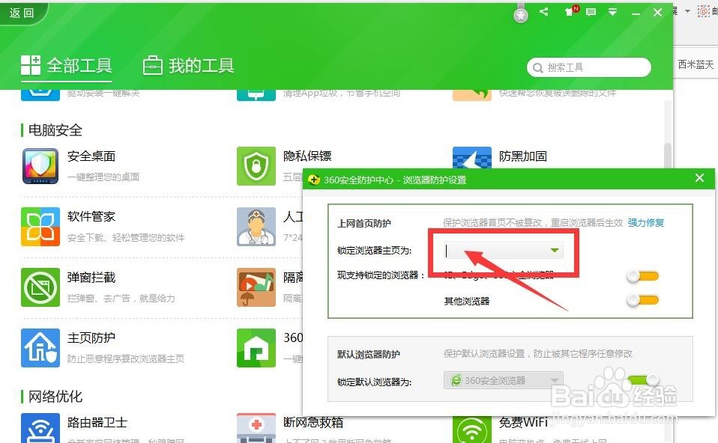This screenshot has width=718, height=443.
Task: Click the 电脑安全 section heading
Action: coord(55,130)
